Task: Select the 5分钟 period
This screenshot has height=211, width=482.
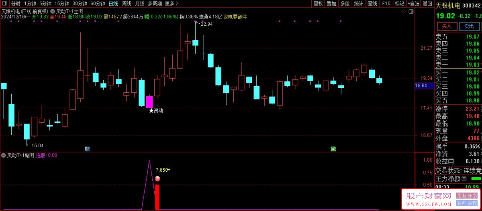Action: tap(45, 4)
